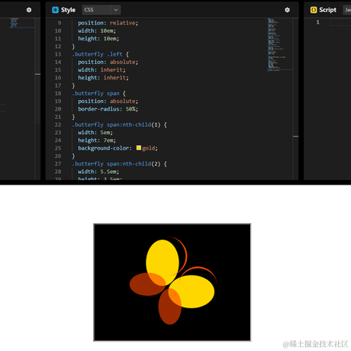Click the blue Style panel icon
This screenshot has height=351, width=351.
(55, 10)
